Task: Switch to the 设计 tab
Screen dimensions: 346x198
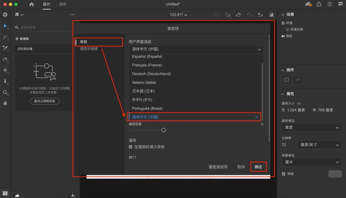Action: (x=46, y=4)
